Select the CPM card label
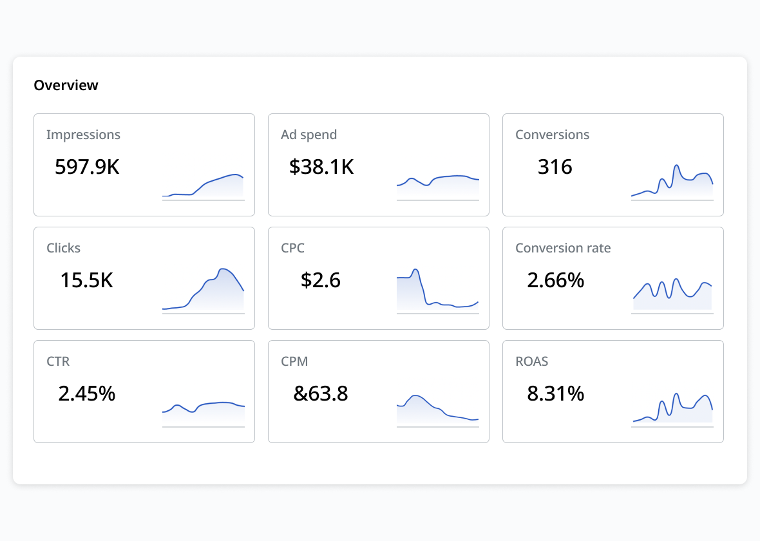Screen dimensions: 760x541 pyautogui.click(x=294, y=361)
